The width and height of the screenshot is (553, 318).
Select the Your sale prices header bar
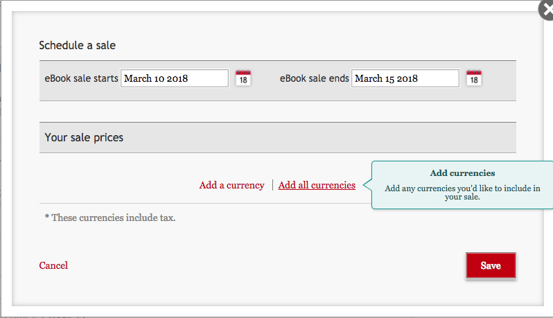tap(277, 138)
